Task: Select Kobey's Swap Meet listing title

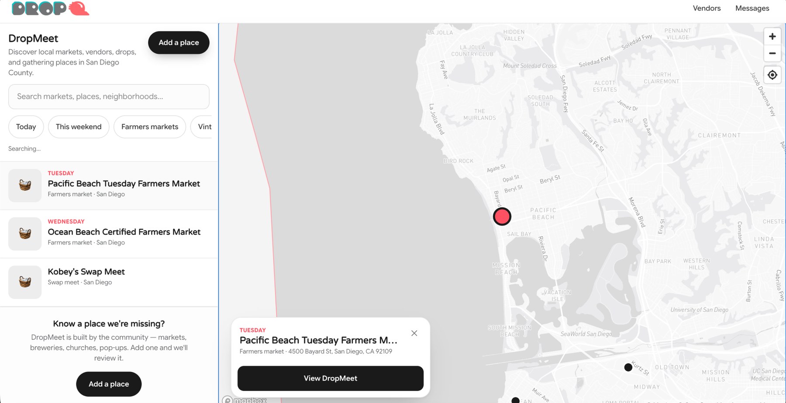Action: tap(86, 272)
